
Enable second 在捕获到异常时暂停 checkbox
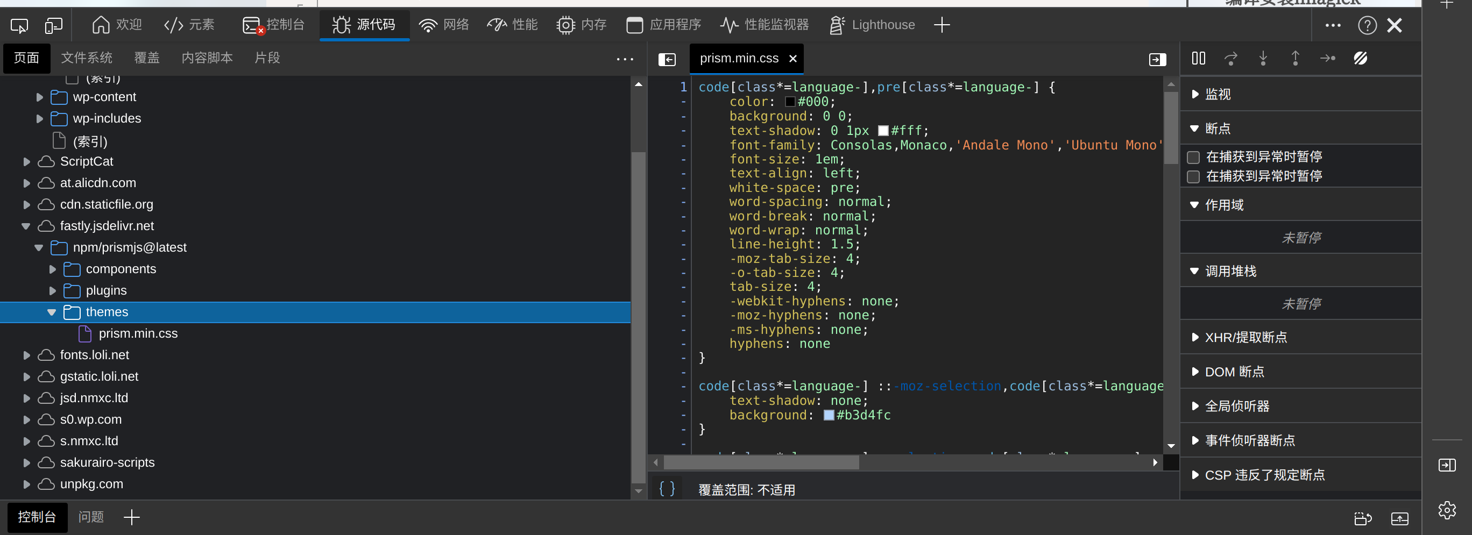[x=1193, y=176]
